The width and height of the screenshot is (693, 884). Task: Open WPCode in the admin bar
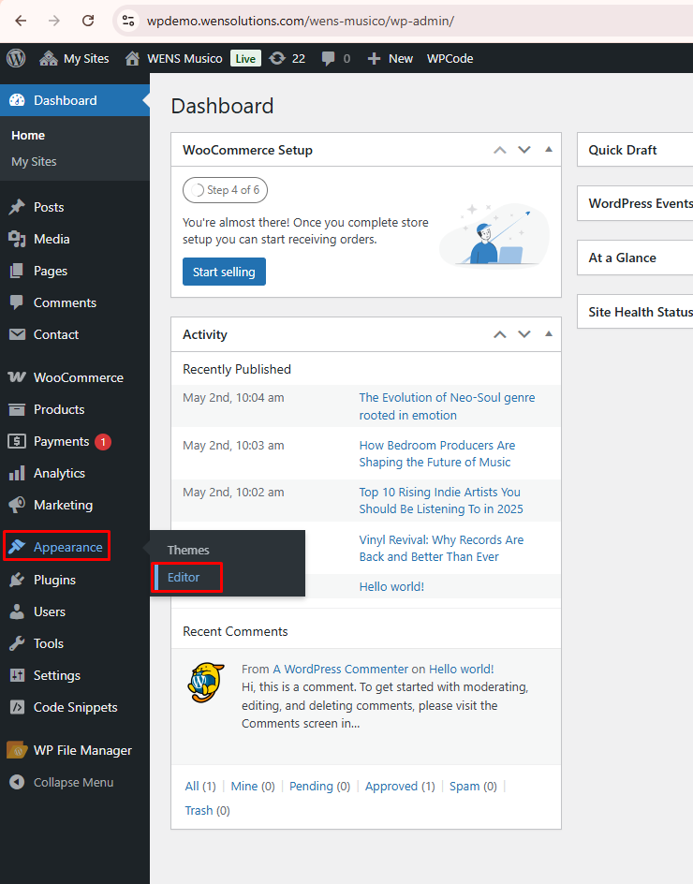[450, 59]
